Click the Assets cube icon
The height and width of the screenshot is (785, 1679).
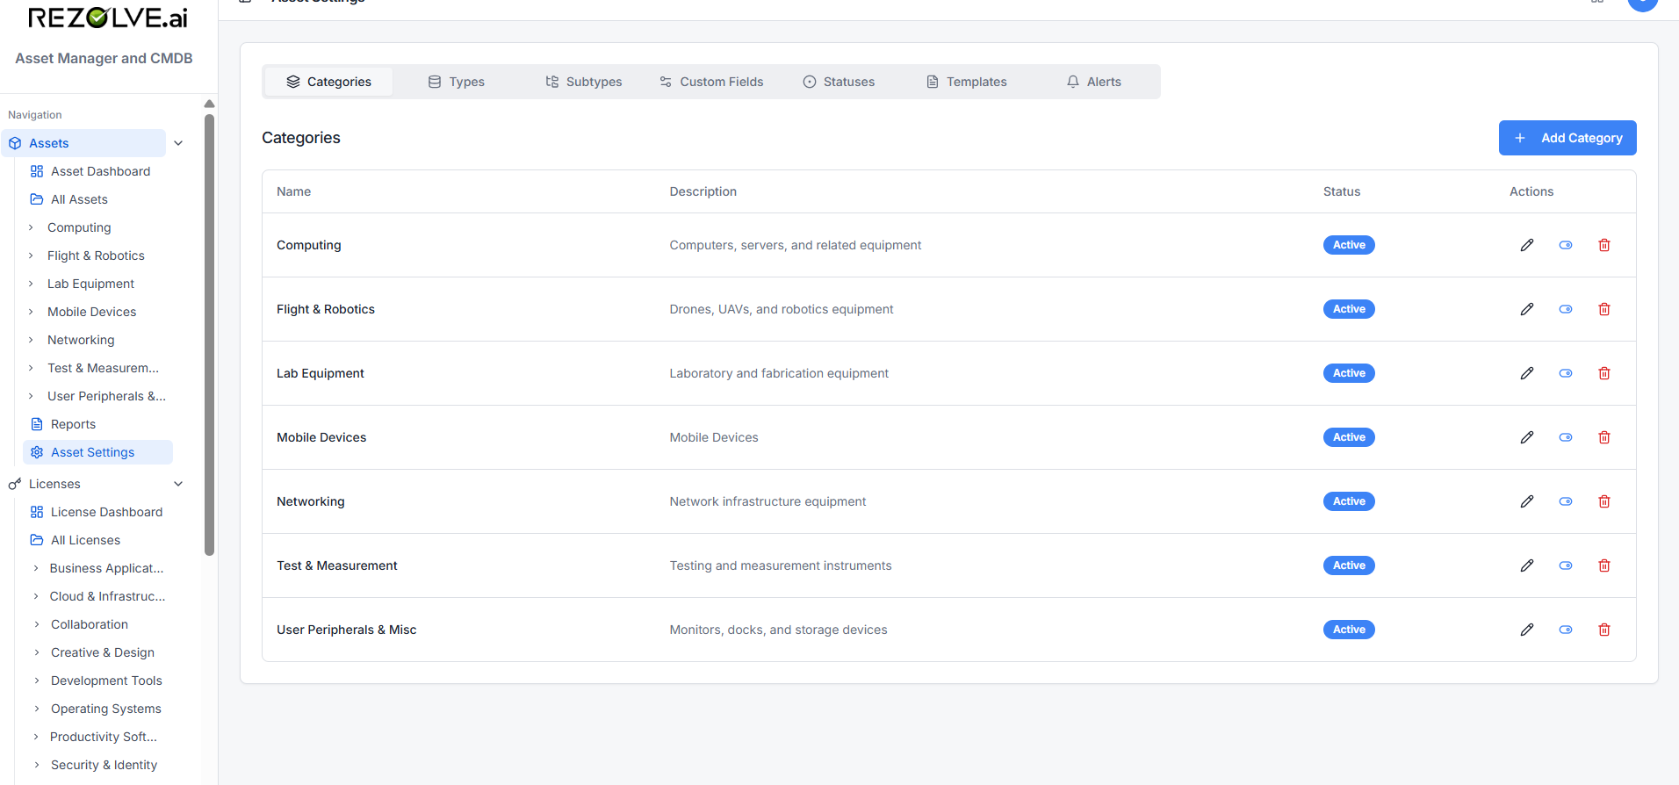point(15,143)
